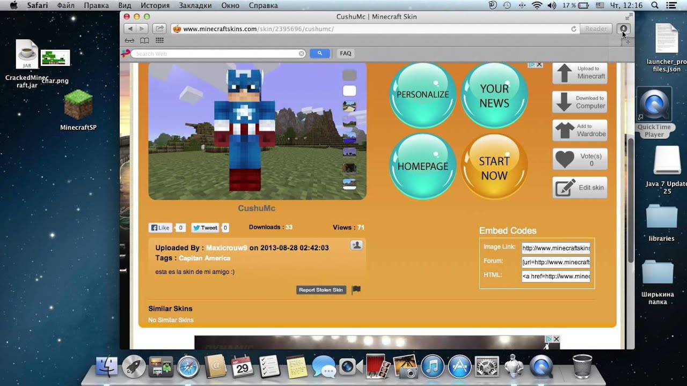687x386 pixels.
Task: Select the libraries folder on the desktop
Action: [x=661, y=222]
